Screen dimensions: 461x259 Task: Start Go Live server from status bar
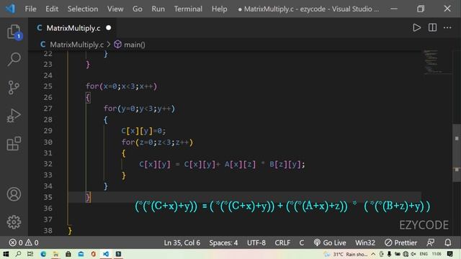click(x=330, y=242)
